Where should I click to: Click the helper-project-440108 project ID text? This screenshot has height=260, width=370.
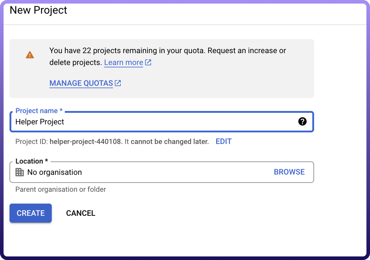[x=86, y=142]
